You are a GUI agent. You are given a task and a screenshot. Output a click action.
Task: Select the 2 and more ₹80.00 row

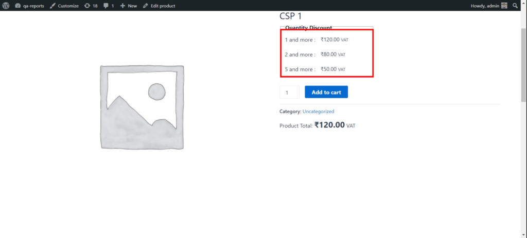314,54
